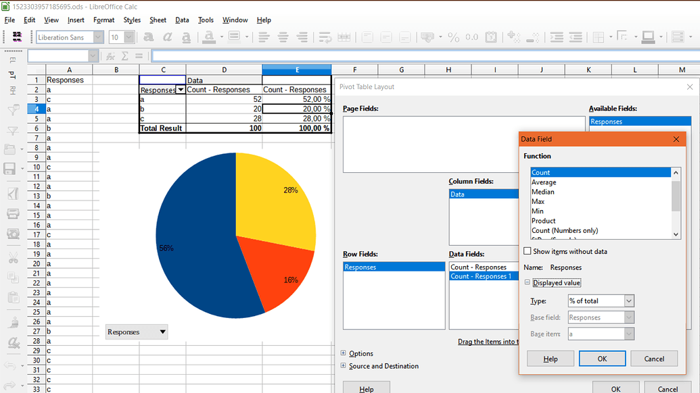Image resolution: width=700 pixels, height=393 pixels.
Task: Click Help in Pivot Table Layout dialog
Action: (x=367, y=388)
